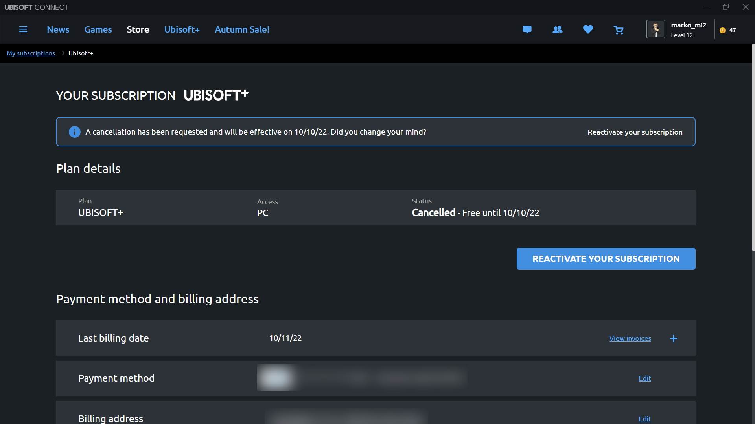
Task: Expand the Last billing date invoices section
Action: click(x=673, y=338)
